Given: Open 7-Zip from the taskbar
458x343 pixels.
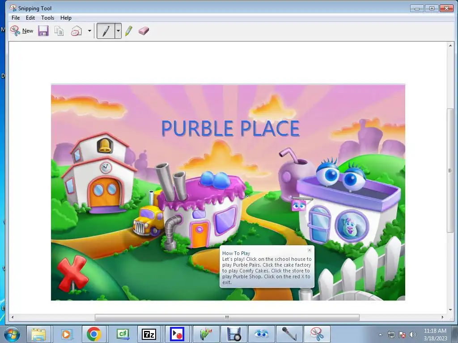Looking at the screenshot, I should click(148, 334).
